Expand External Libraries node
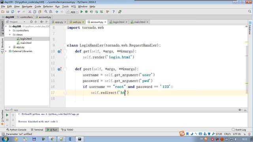 pyautogui.click(x=6, y=51)
